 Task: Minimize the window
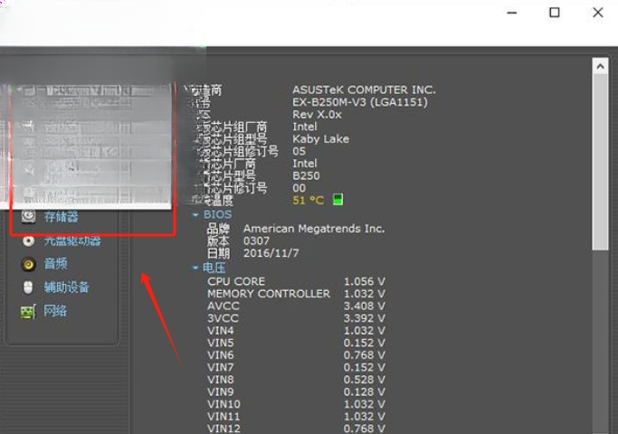511,13
